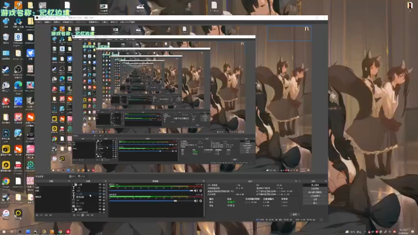Select the DDD.jpg desktop file
The width and height of the screenshot is (418, 235).
(30, 70)
